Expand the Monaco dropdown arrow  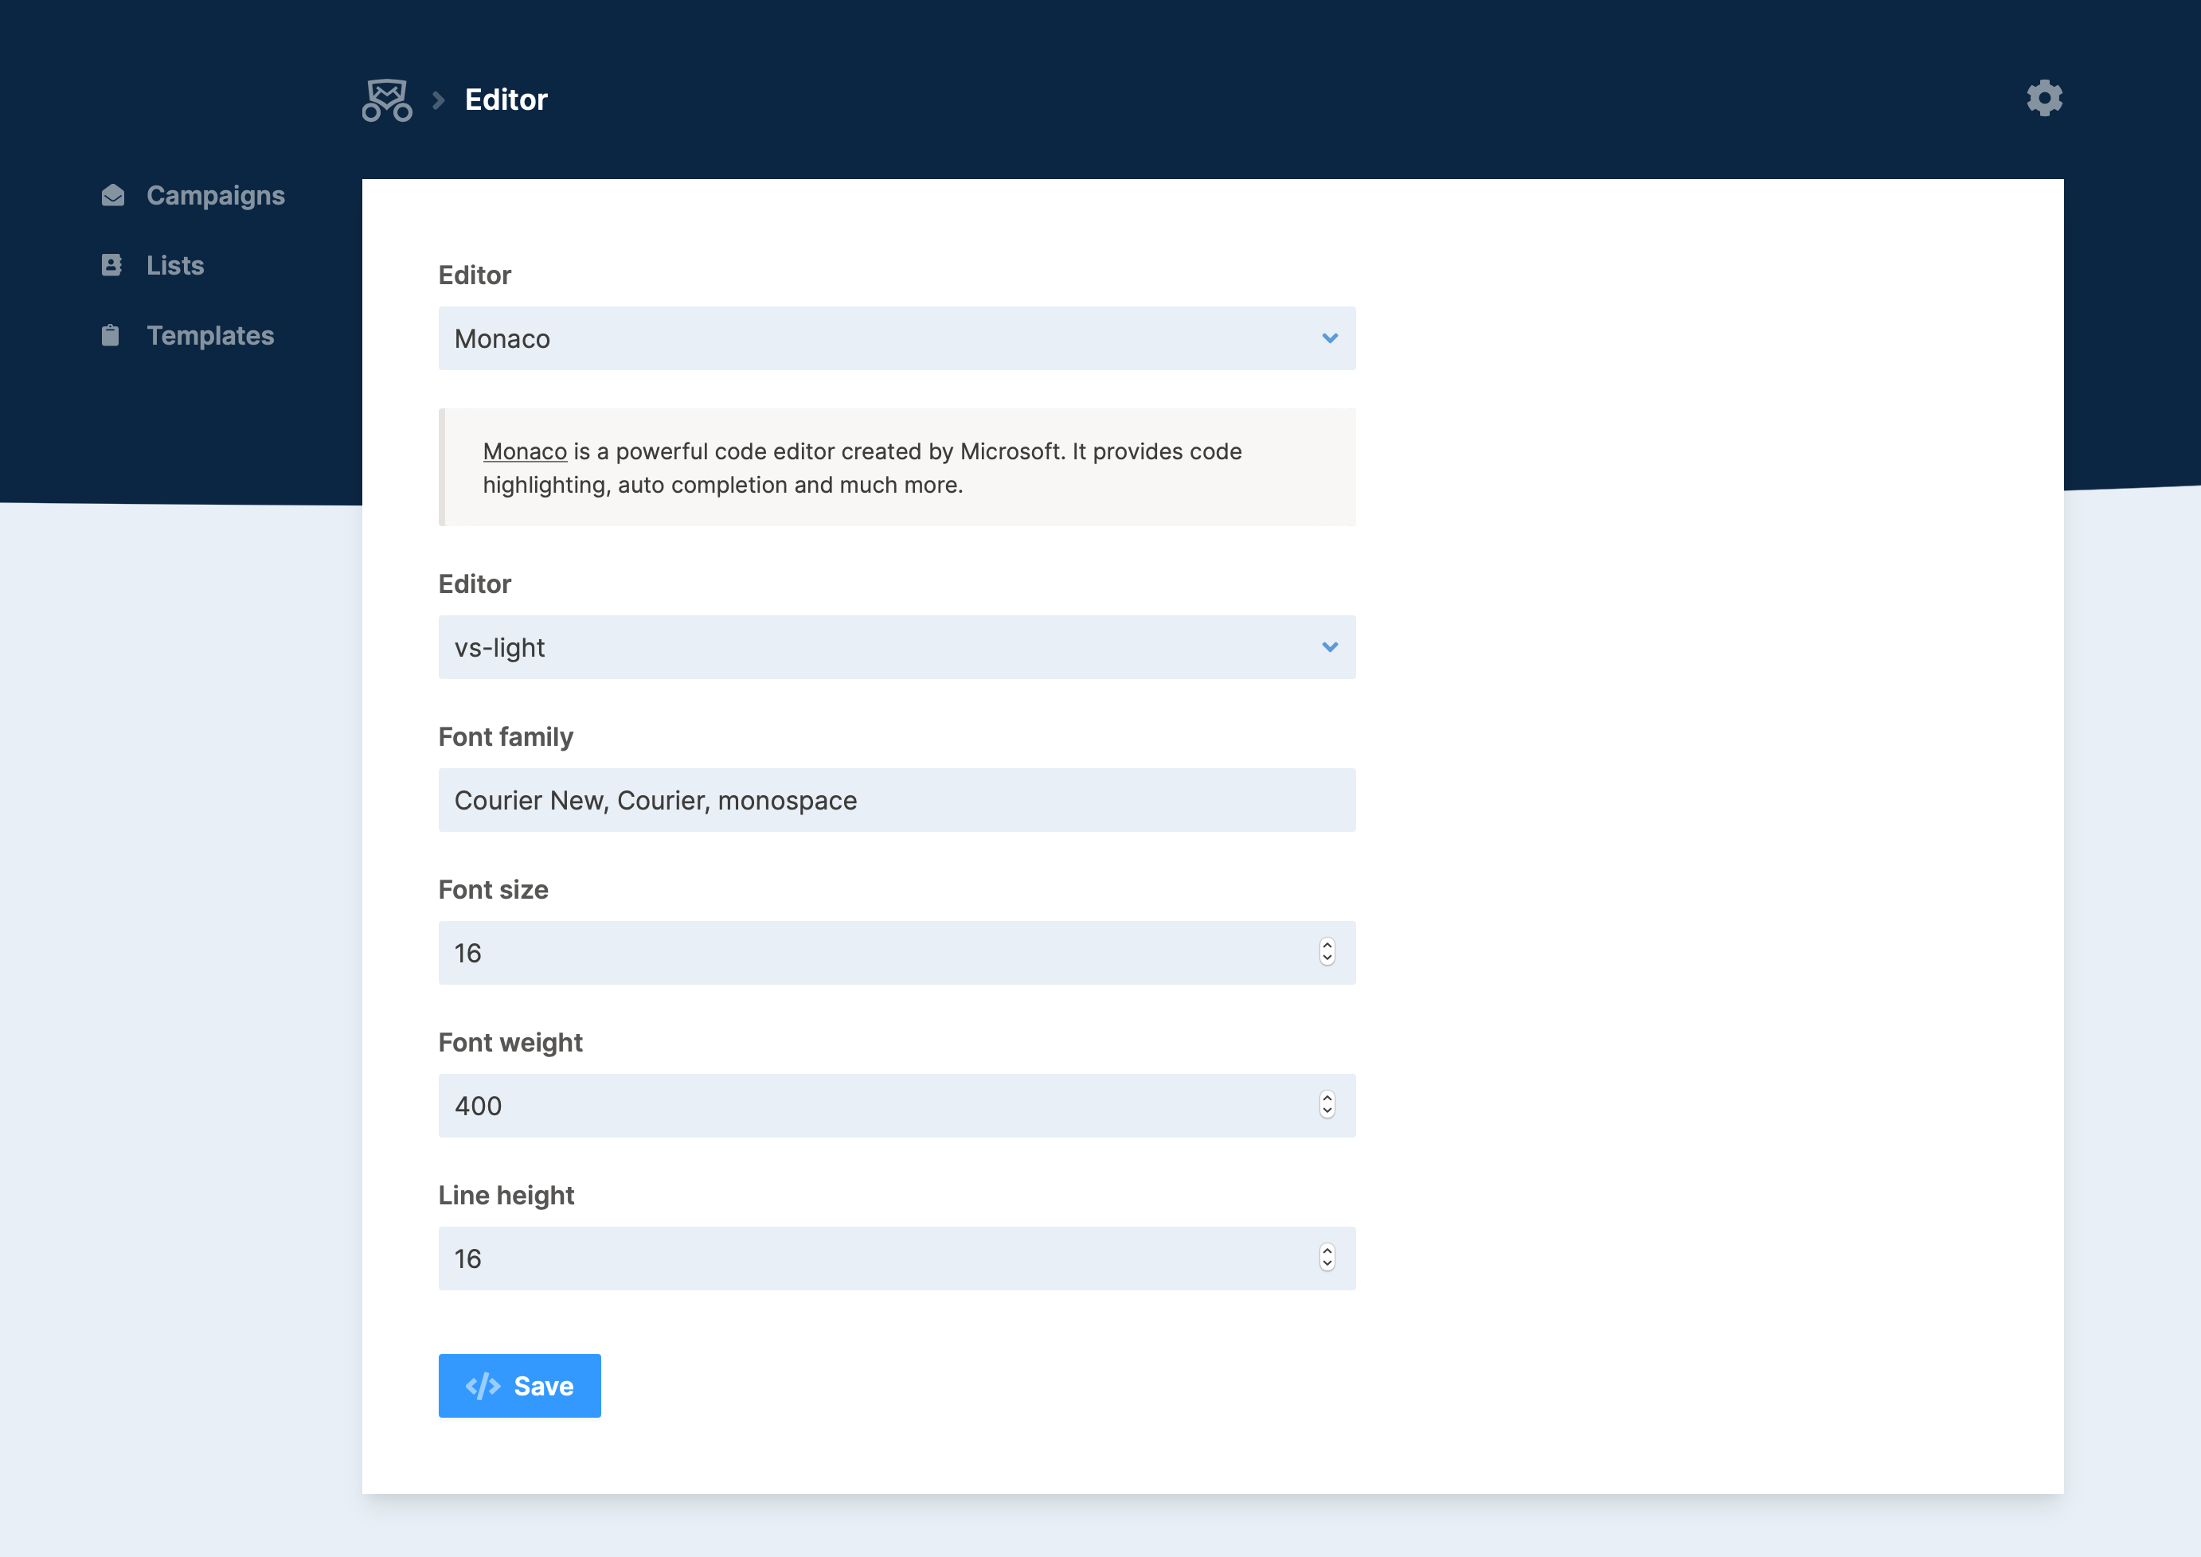[x=1330, y=338]
